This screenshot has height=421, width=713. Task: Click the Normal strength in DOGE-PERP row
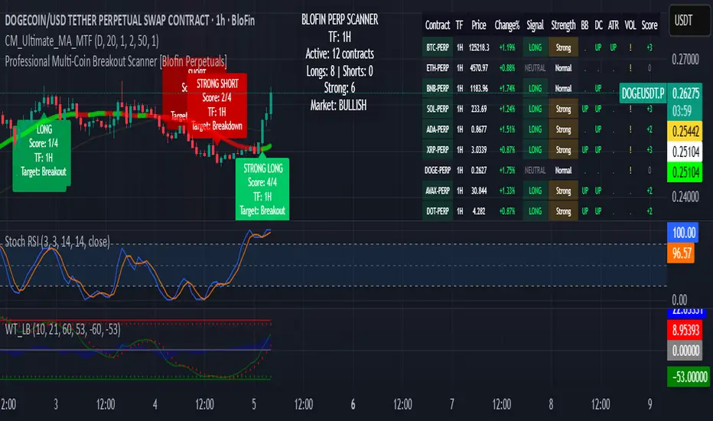563,170
